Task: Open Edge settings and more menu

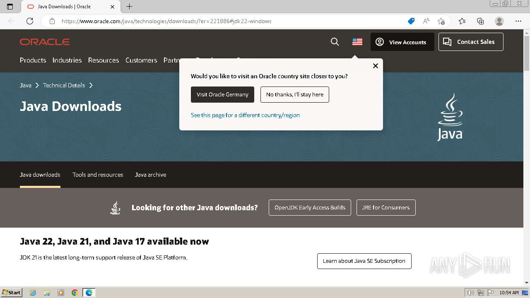Action: pyautogui.click(x=518, y=21)
